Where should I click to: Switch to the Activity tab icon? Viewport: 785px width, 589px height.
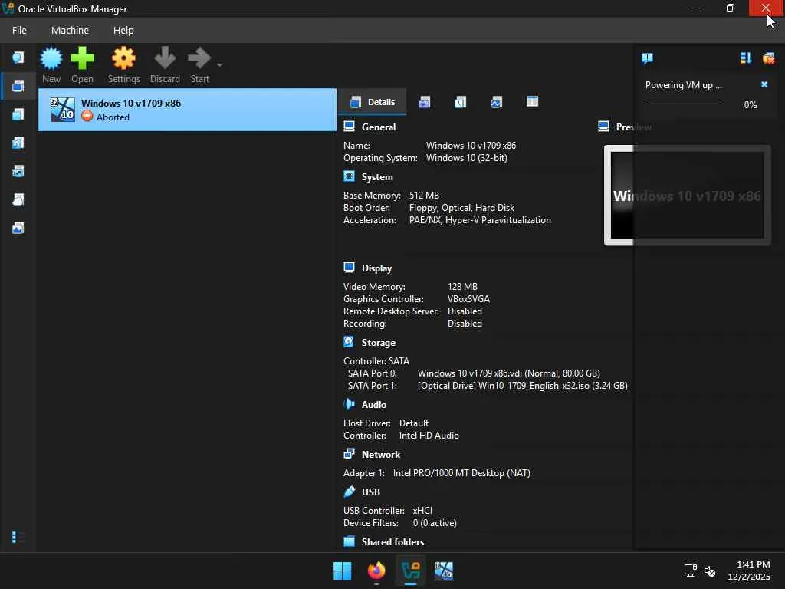pyautogui.click(x=496, y=102)
